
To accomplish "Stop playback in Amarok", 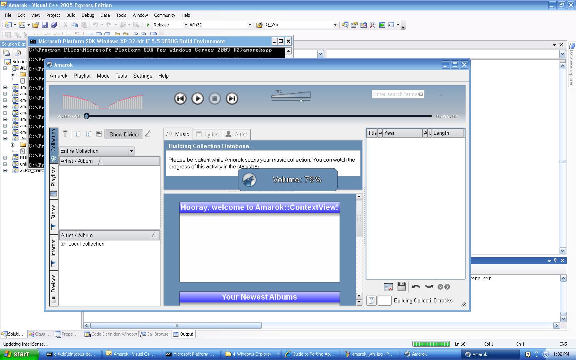I will coord(215,98).
